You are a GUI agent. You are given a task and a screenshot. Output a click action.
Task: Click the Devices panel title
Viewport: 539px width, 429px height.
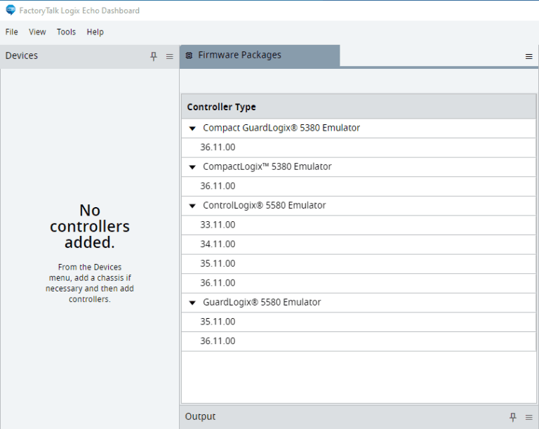tap(21, 55)
